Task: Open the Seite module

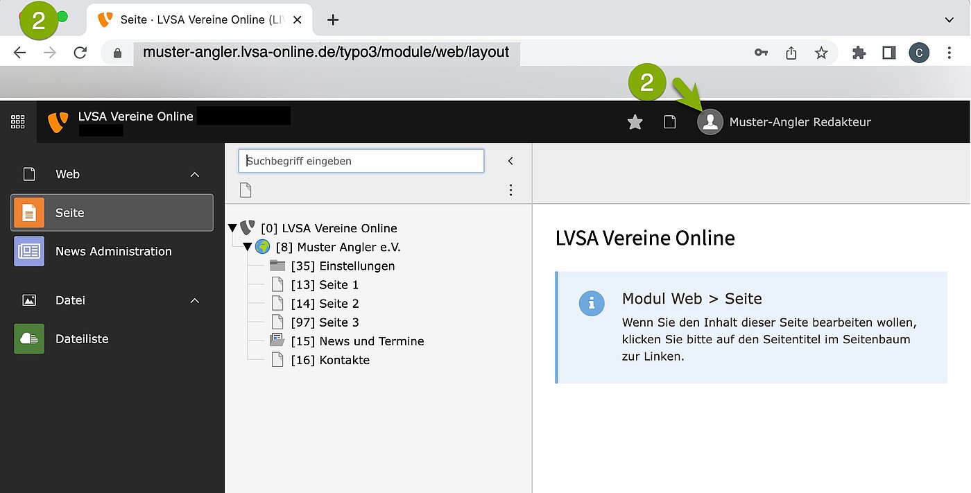Action: click(x=112, y=213)
